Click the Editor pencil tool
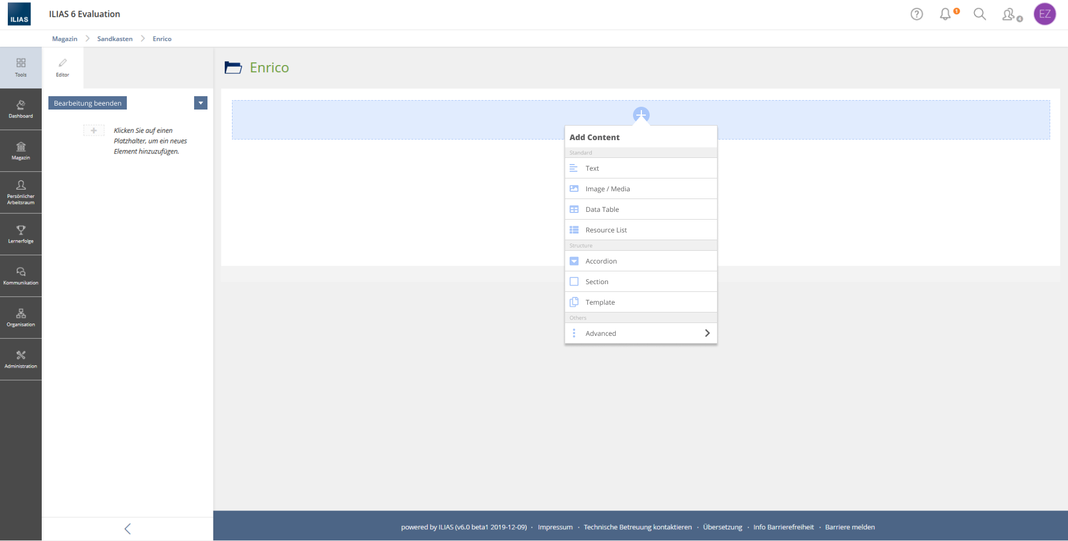Image resolution: width=1068 pixels, height=541 pixels. pos(62,67)
